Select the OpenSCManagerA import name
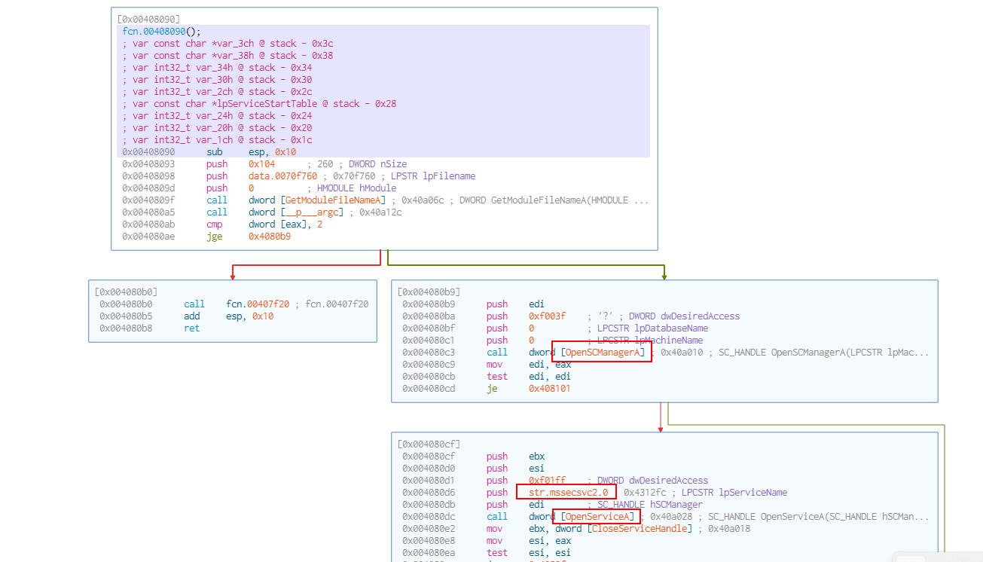This screenshot has width=983, height=562. tap(602, 353)
